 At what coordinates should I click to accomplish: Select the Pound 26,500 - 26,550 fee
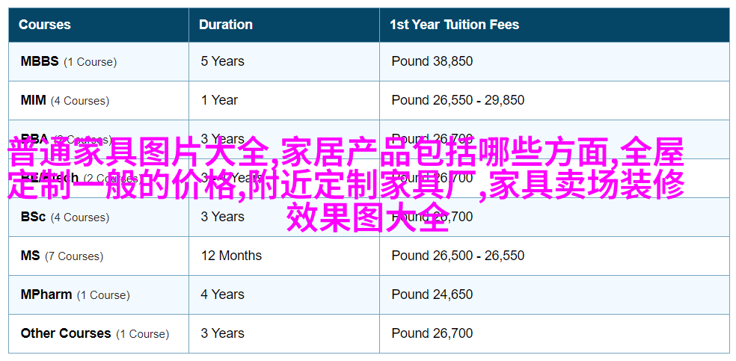[458, 256]
